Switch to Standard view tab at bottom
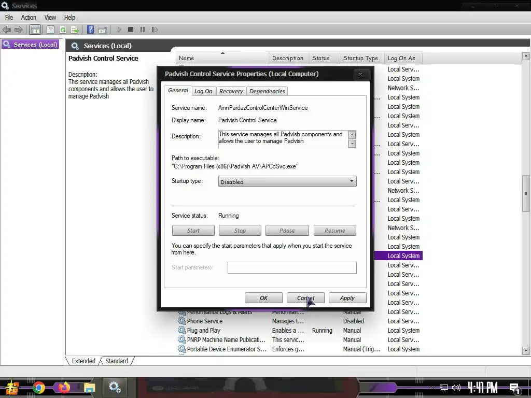 tap(117, 361)
